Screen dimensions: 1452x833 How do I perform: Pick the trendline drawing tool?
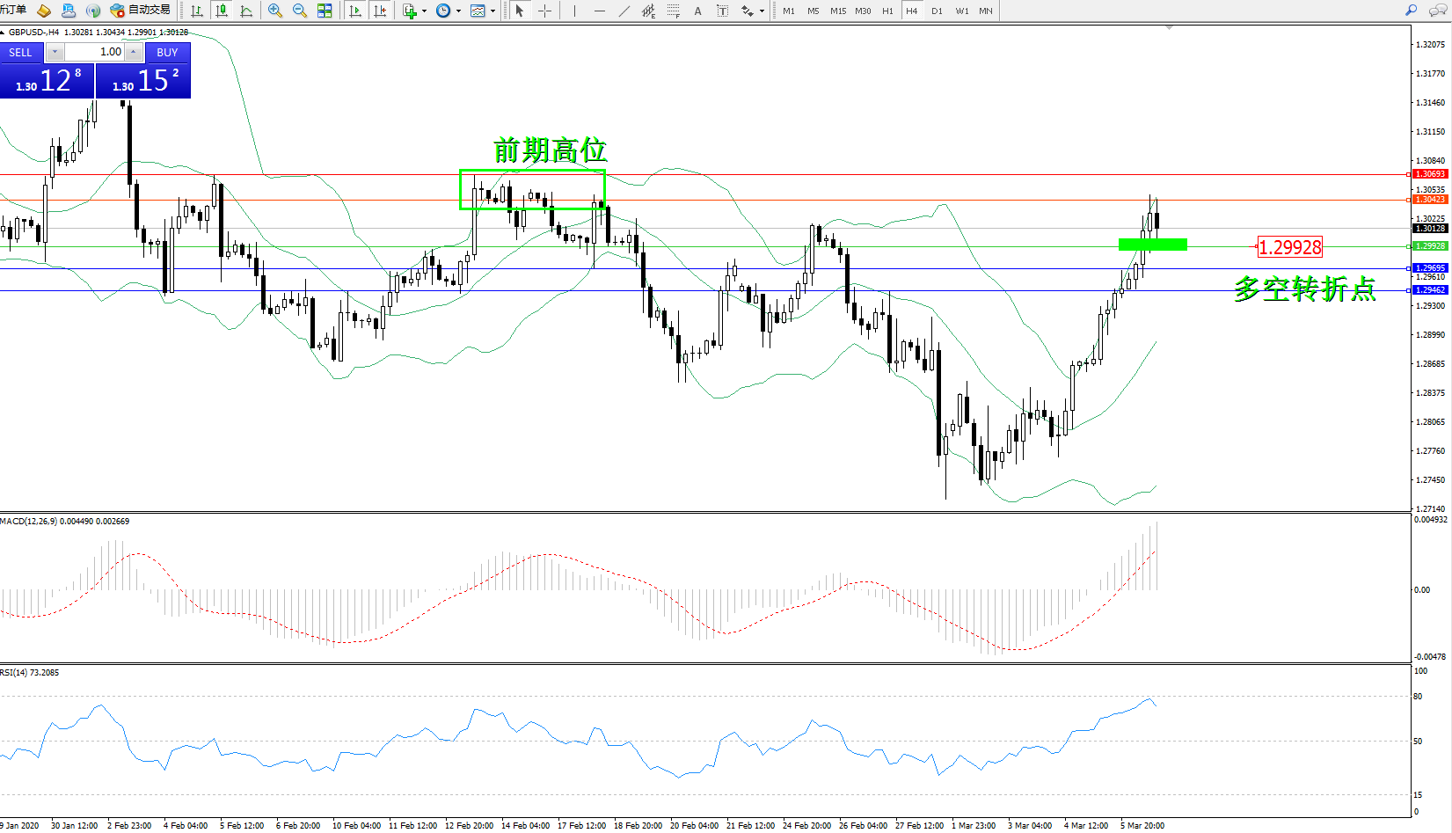[624, 11]
